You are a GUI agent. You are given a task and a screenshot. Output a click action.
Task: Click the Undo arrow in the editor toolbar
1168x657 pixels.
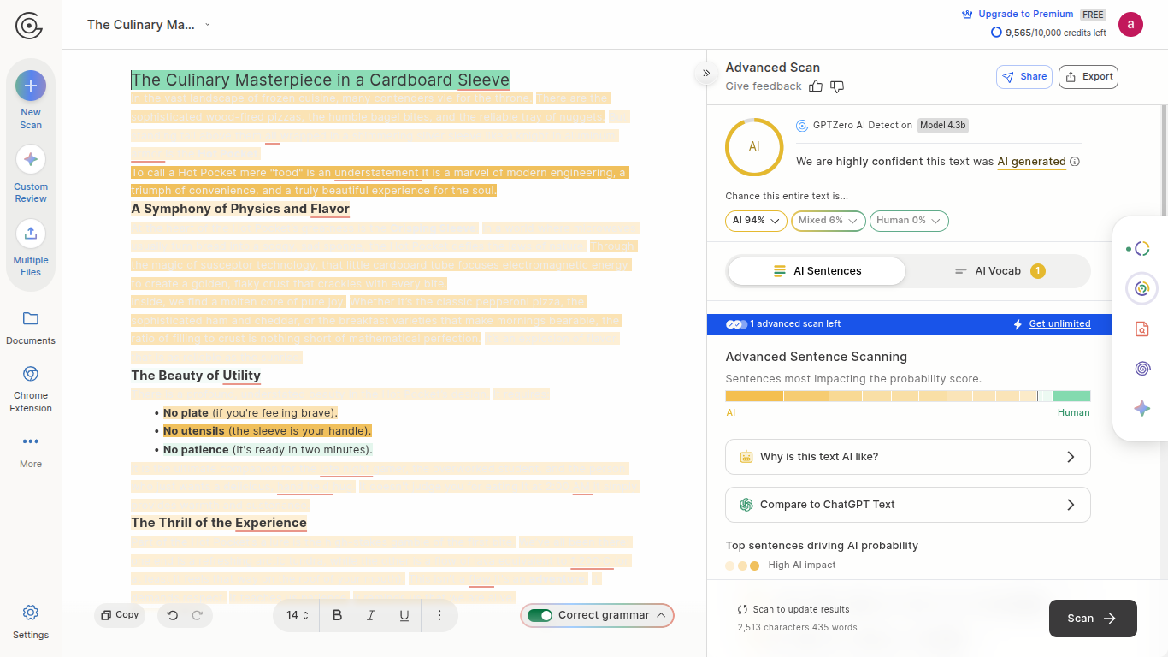click(173, 615)
